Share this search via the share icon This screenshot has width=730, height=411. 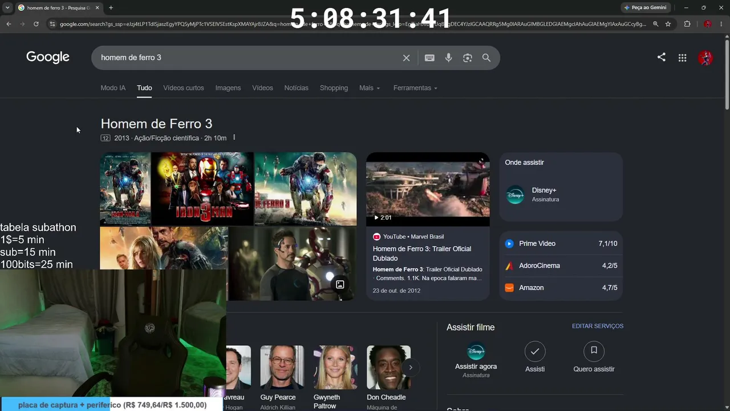pos(661,57)
